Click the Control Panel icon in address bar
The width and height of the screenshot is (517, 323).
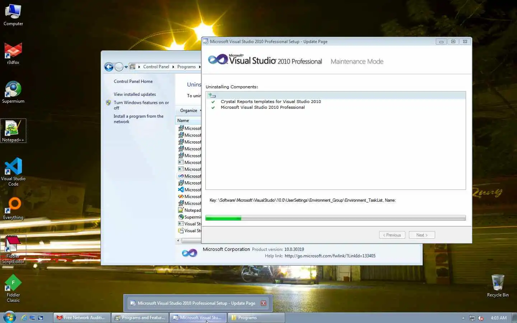133,67
